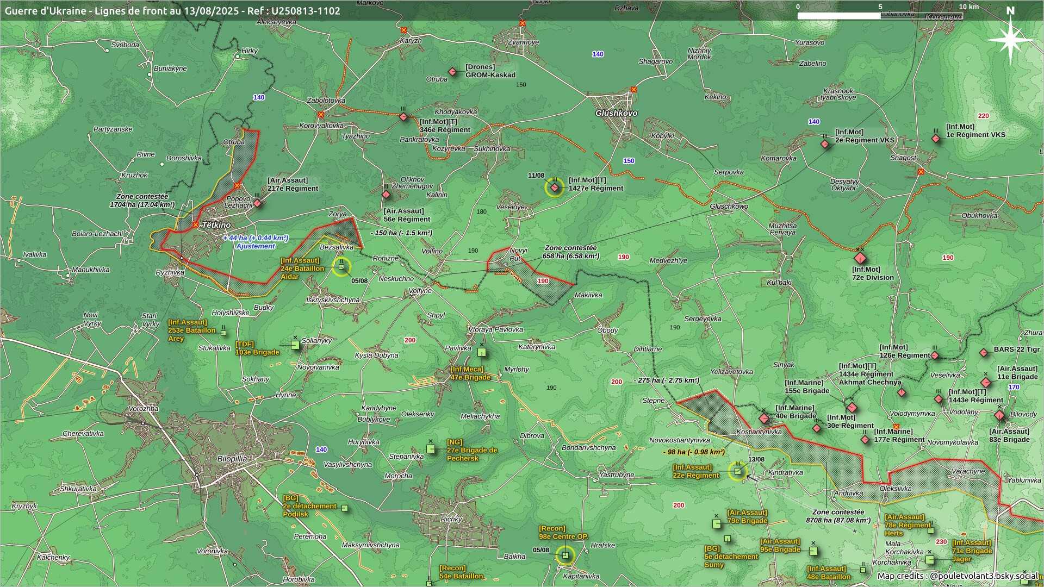
Task: Click the 47e Brigade mechanized infantry square
Action: tap(482, 352)
